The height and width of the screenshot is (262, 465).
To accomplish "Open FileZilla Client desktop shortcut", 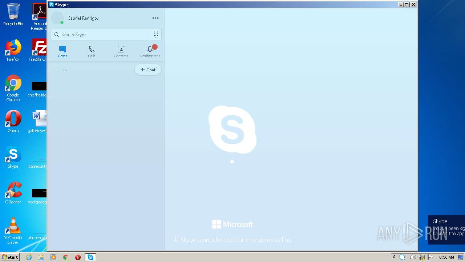I will 38,51.
